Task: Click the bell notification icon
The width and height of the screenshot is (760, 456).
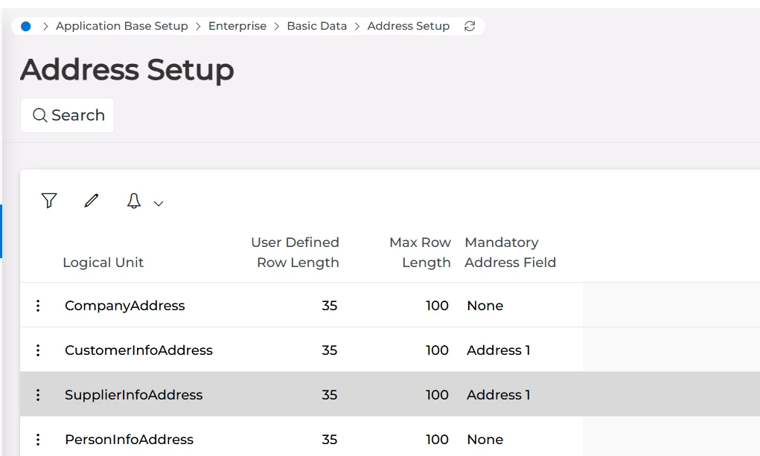Action: 134,201
